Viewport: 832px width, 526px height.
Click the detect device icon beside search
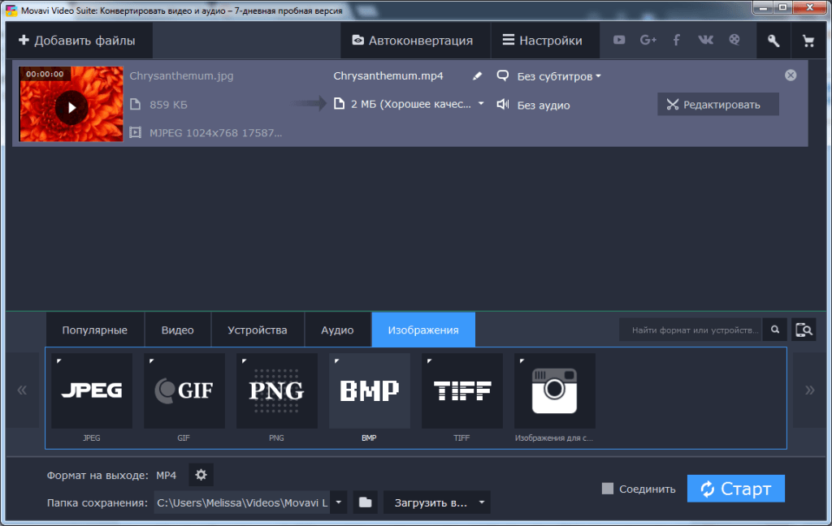pyautogui.click(x=804, y=330)
